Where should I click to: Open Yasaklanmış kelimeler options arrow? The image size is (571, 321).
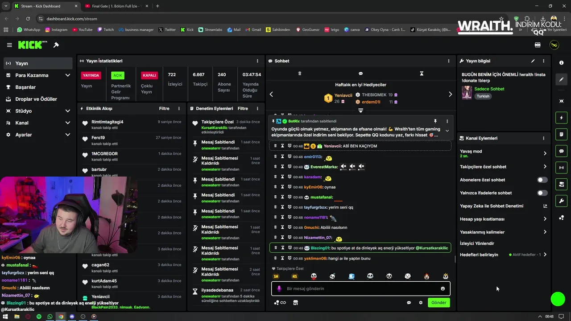[x=545, y=232]
